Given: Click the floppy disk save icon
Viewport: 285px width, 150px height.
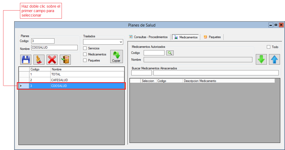Looking at the screenshot, I should point(26,60).
